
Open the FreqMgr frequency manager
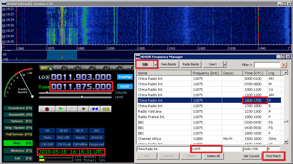point(125,77)
